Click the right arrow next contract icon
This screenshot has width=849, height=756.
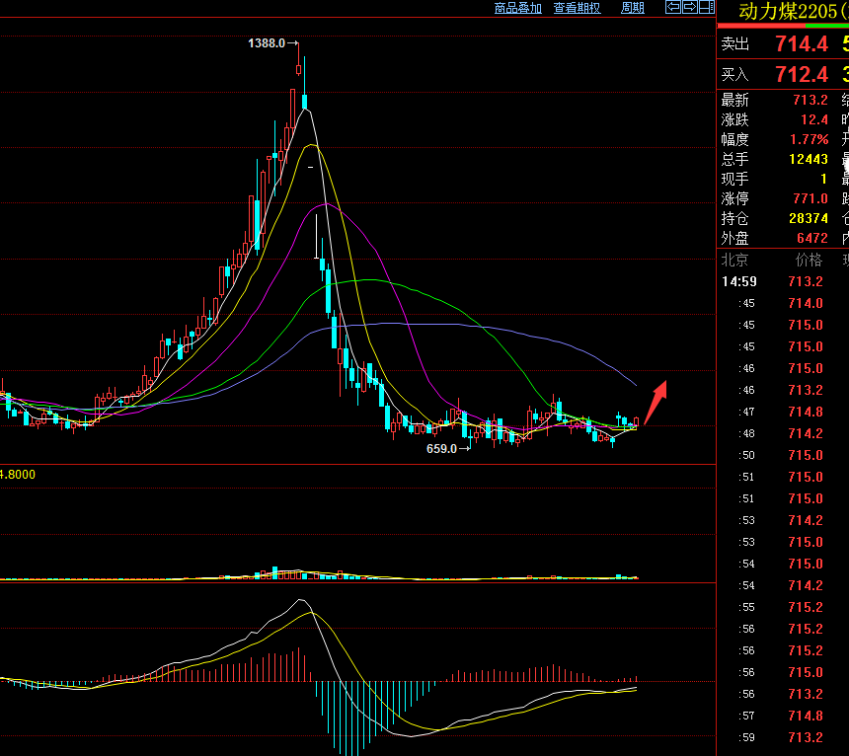[690, 7]
